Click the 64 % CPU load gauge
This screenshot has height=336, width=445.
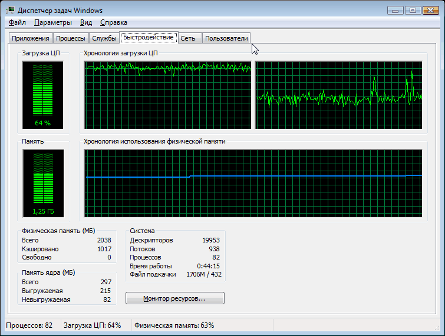pyautogui.click(x=43, y=95)
